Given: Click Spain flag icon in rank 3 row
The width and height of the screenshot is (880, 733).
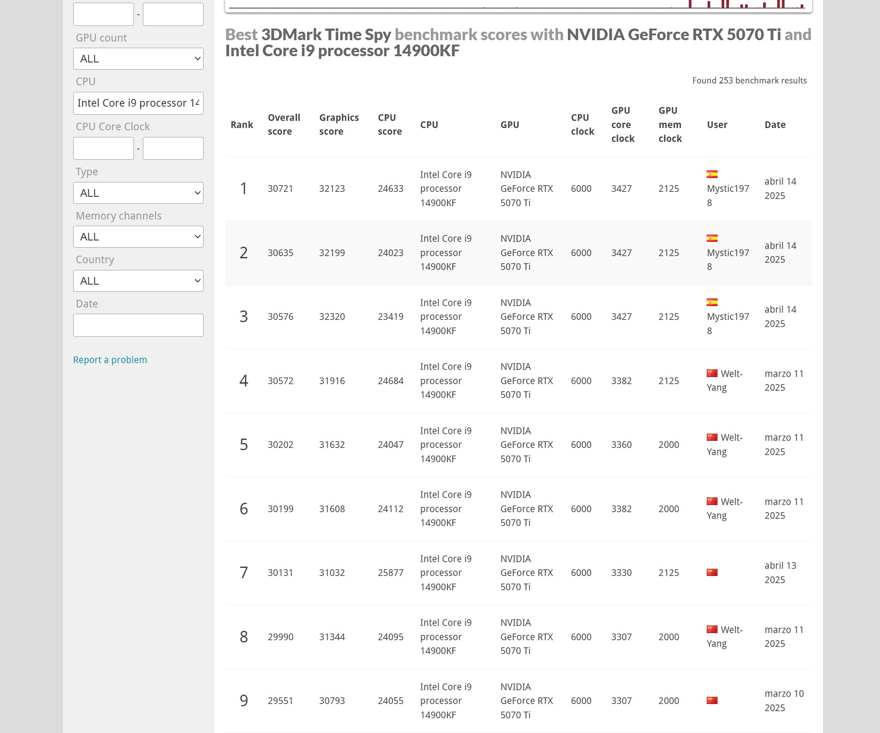Looking at the screenshot, I should click(712, 302).
